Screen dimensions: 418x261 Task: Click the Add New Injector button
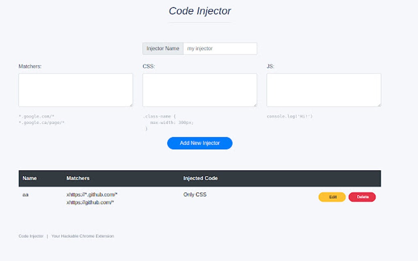click(199, 143)
